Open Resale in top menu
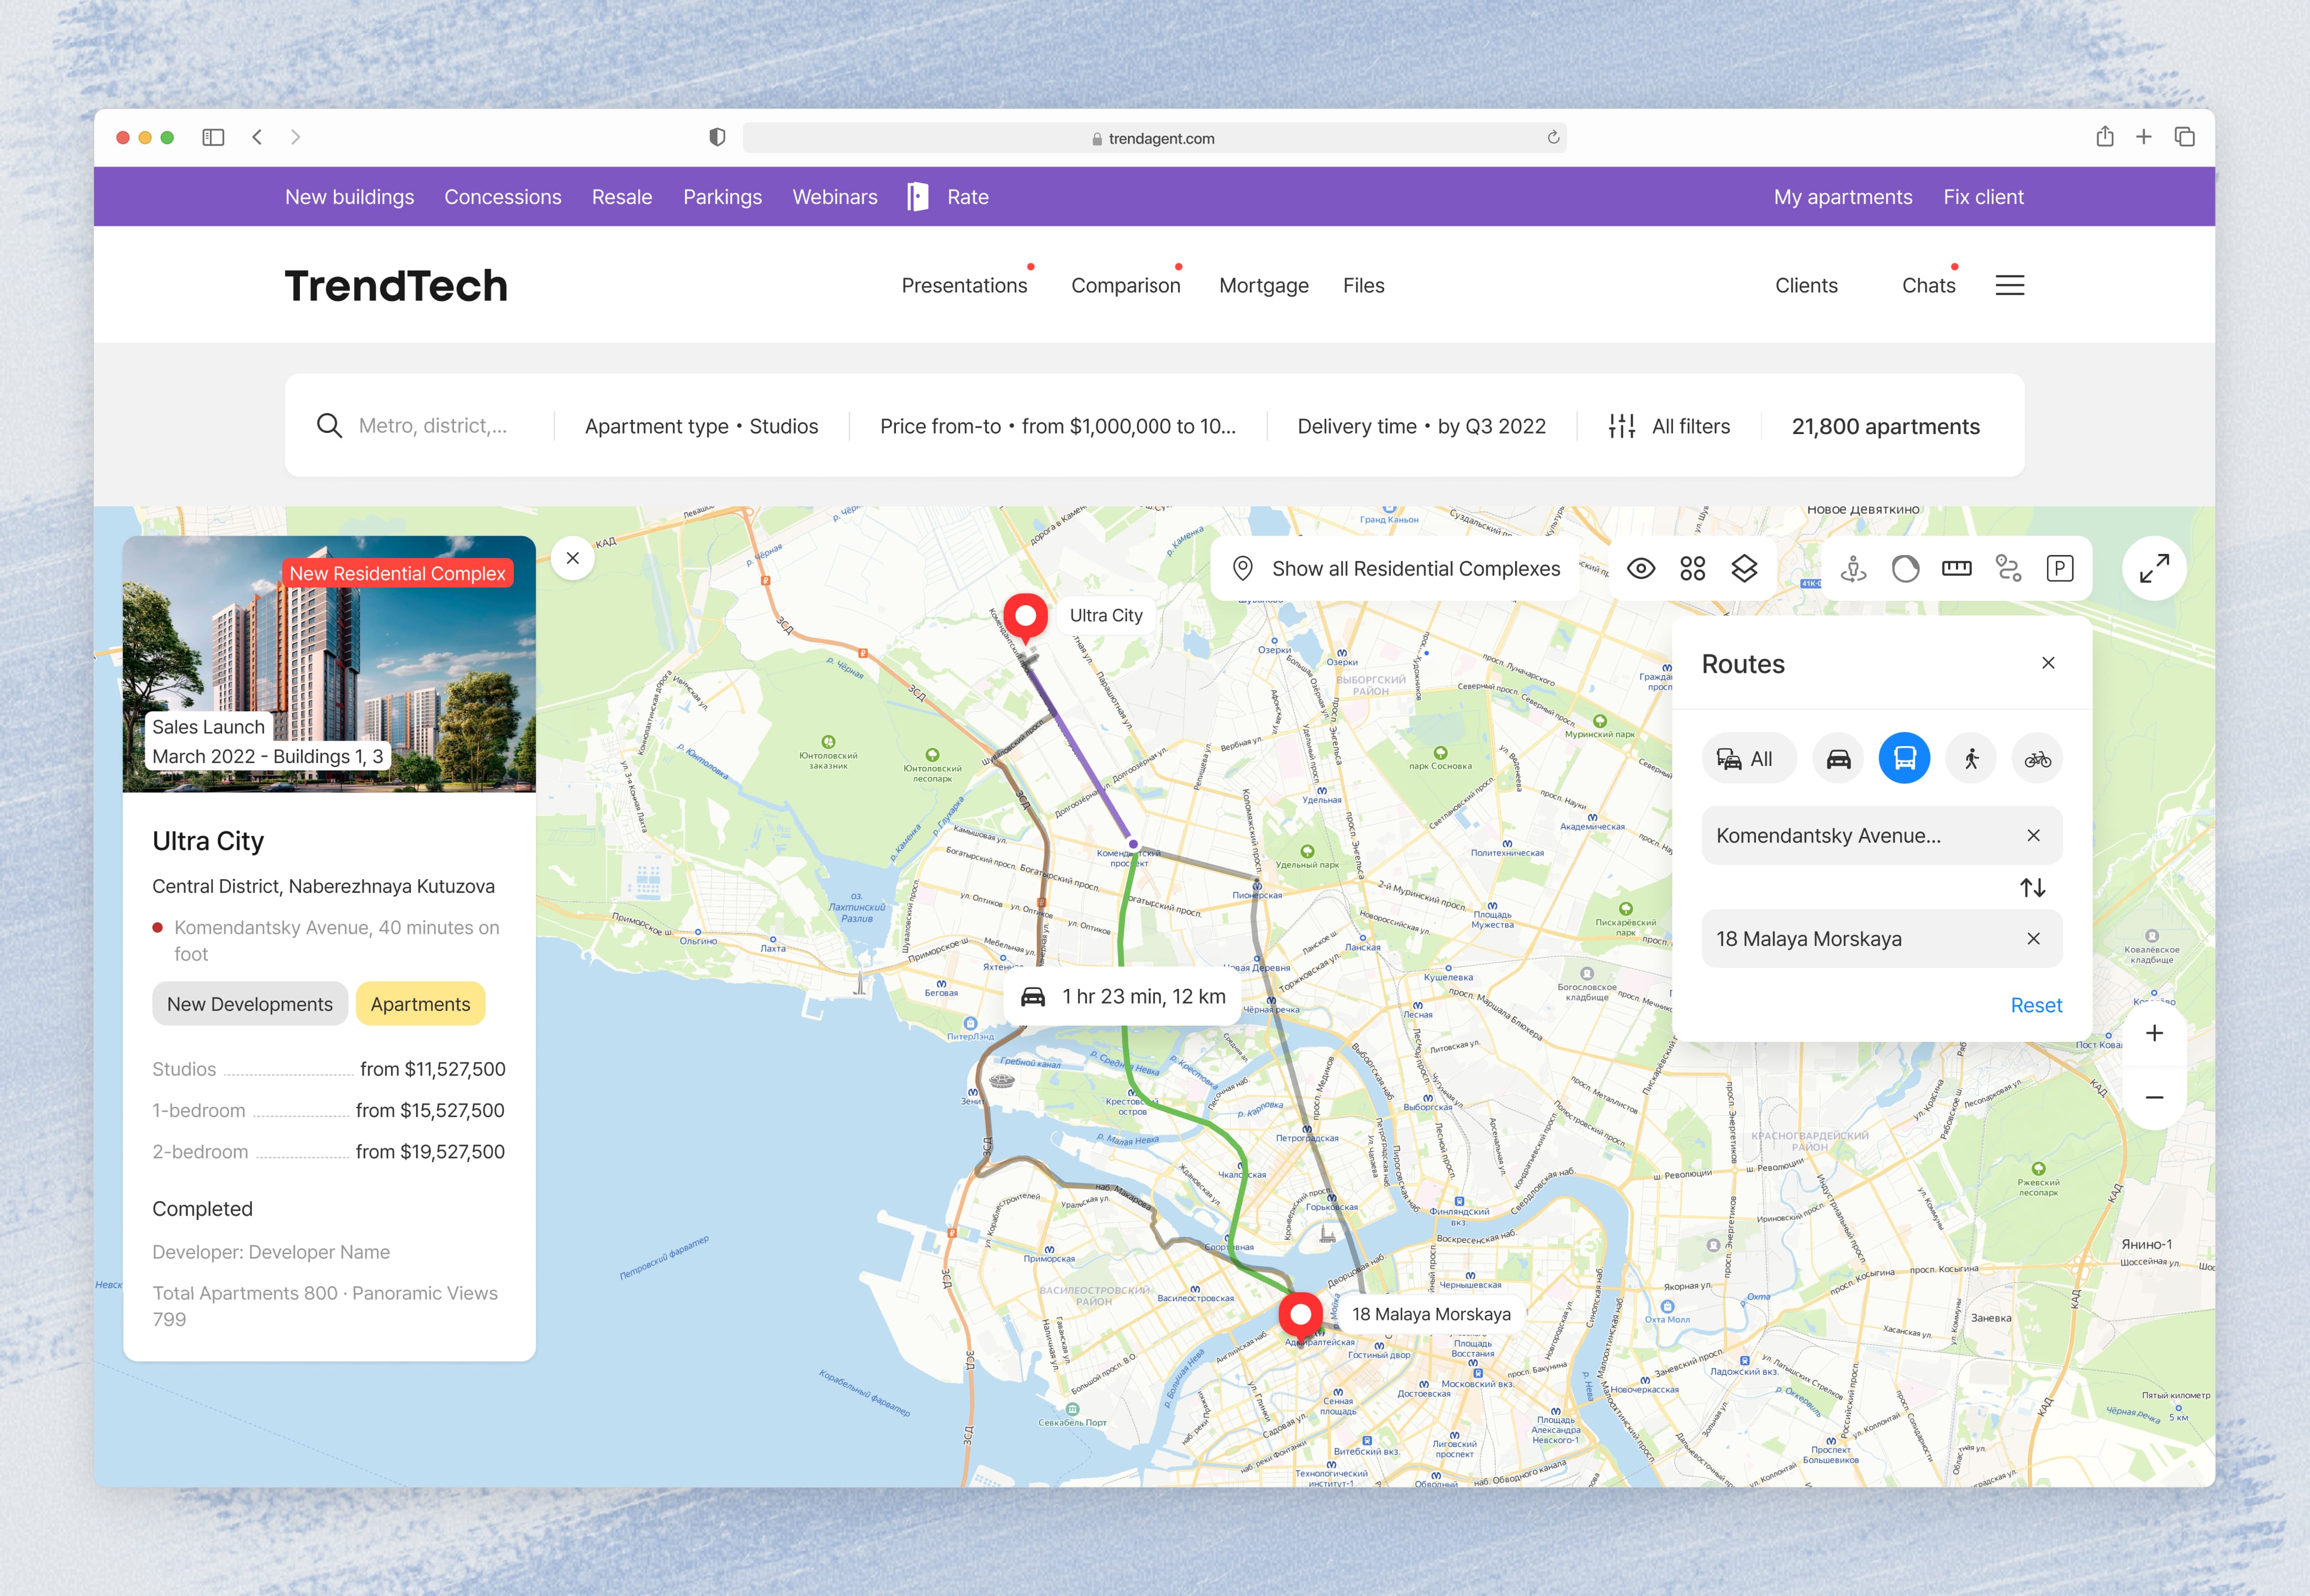Image resolution: width=2310 pixels, height=1596 pixels. [x=622, y=197]
